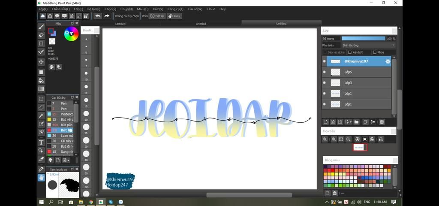Click the transparent color swatch
Image resolution: width=439 pixels, height=206 pixels.
coord(52,42)
